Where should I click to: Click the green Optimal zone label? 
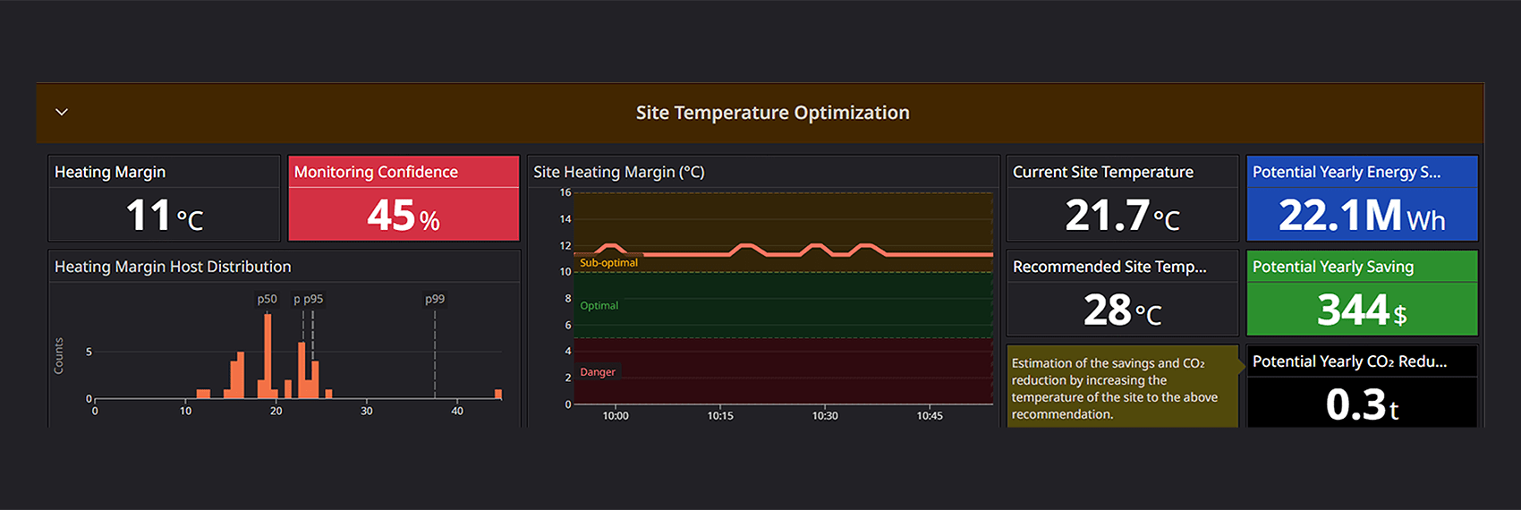click(599, 306)
